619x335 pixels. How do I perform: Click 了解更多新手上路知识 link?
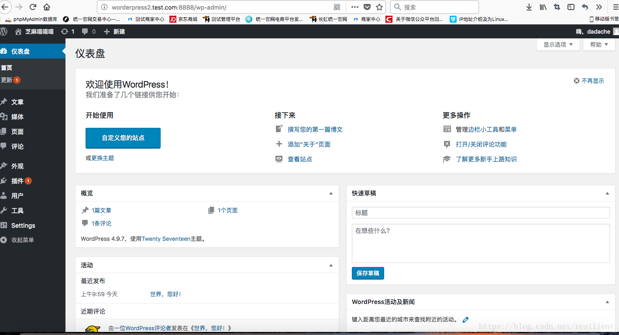pos(486,159)
